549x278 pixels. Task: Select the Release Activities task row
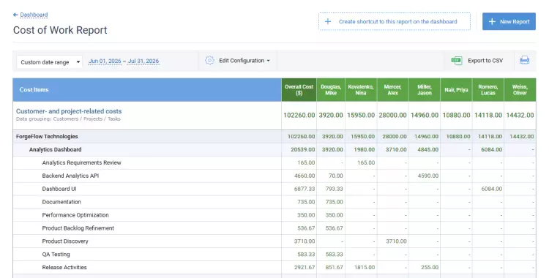coord(274,267)
